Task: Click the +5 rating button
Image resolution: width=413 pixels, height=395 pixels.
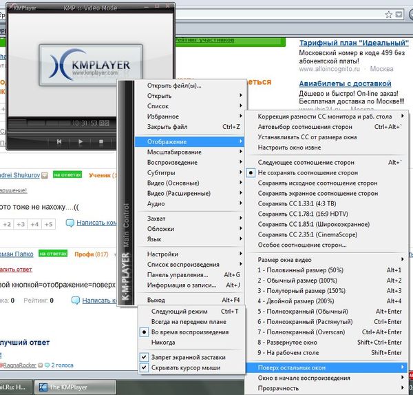Action: point(48,224)
